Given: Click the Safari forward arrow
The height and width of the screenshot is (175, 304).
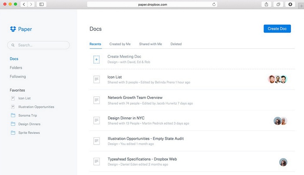Looking at the screenshot, I should coord(31,4).
